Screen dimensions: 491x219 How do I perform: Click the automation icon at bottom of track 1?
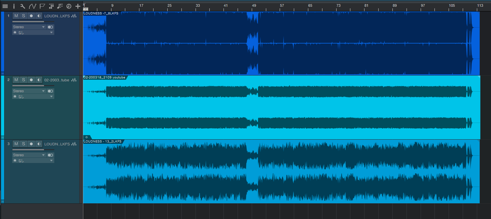[3, 73]
